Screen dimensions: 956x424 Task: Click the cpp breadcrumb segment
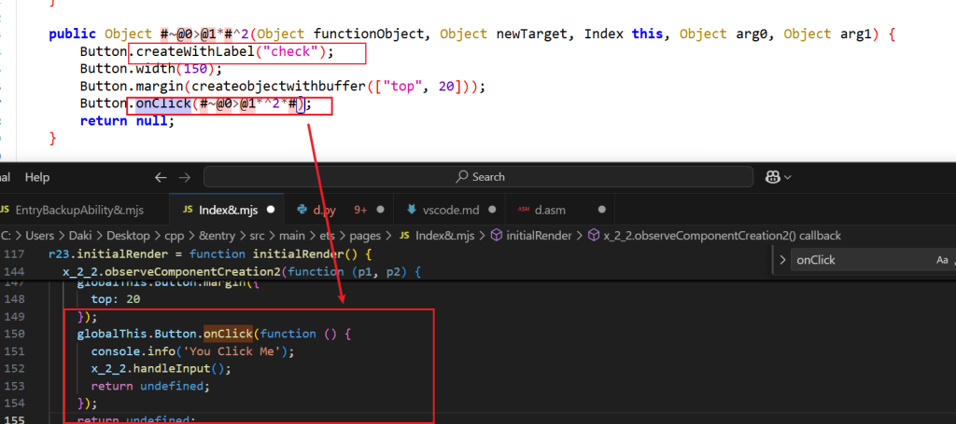point(174,236)
